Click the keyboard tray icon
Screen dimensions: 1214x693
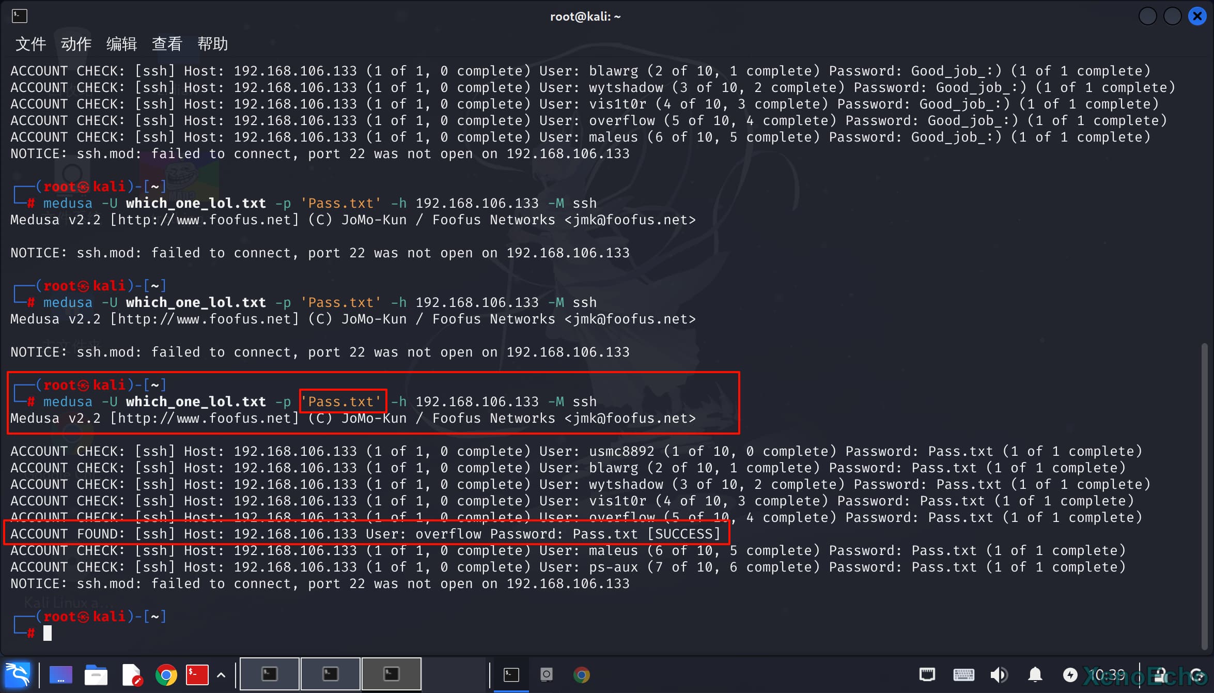[x=963, y=674]
